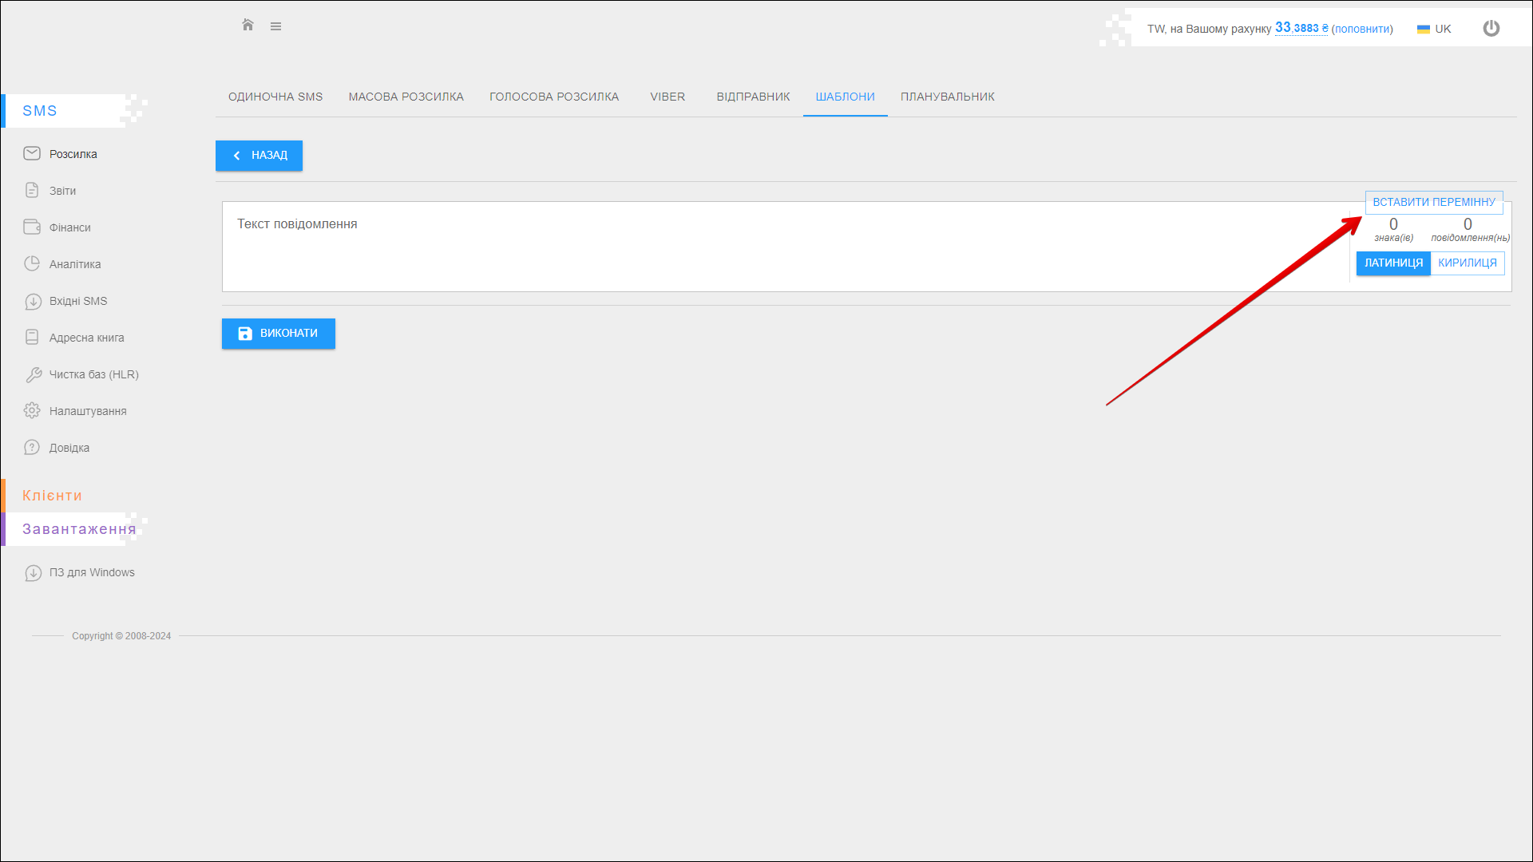Open Налаштування gear icon
The image size is (1533, 862).
coord(32,410)
